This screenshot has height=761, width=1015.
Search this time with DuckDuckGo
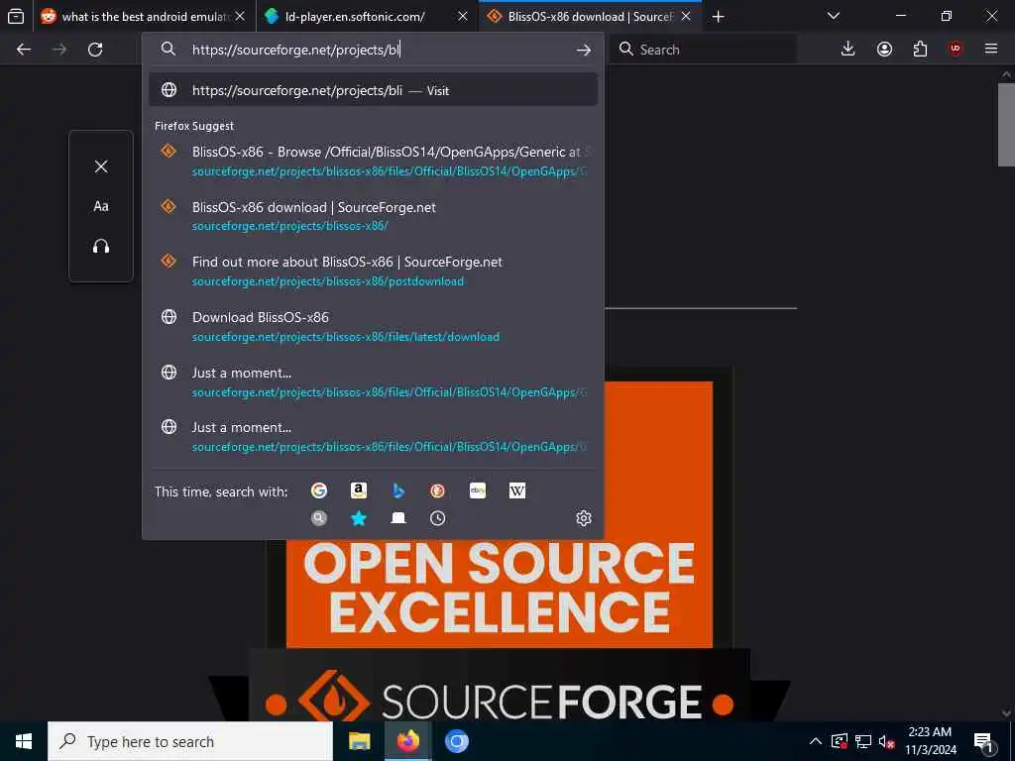pyautogui.click(x=437, y=490)
